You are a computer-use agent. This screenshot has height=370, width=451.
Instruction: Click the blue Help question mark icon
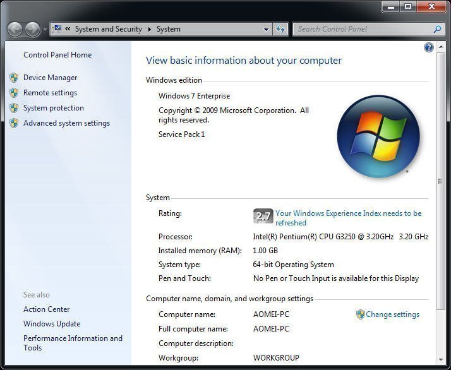pos(429,47)
